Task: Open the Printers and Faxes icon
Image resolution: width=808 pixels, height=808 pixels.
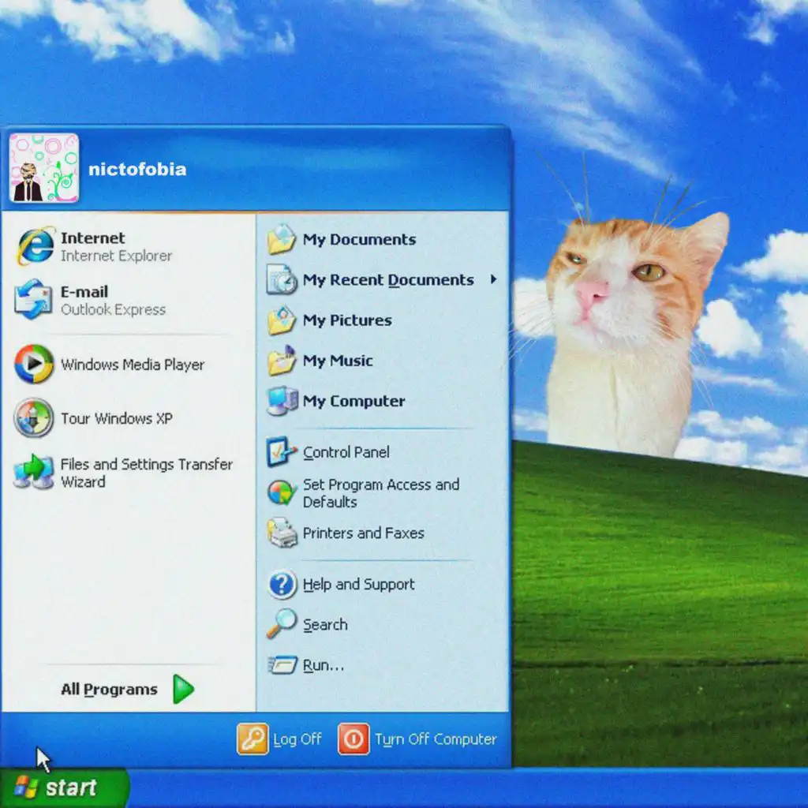Action: [x=282, y=533]
